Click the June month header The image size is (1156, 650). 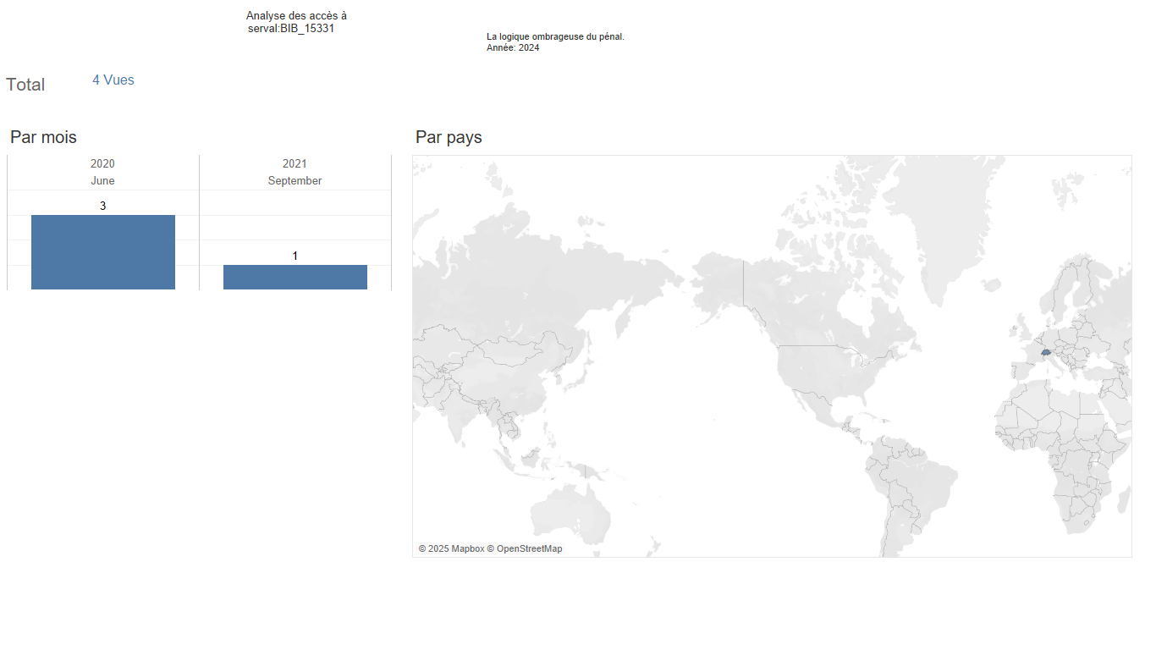point(102,180)
